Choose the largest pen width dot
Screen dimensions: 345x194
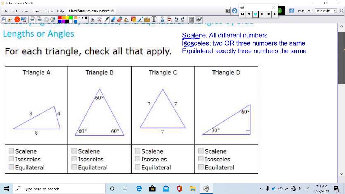pos(86,18)
